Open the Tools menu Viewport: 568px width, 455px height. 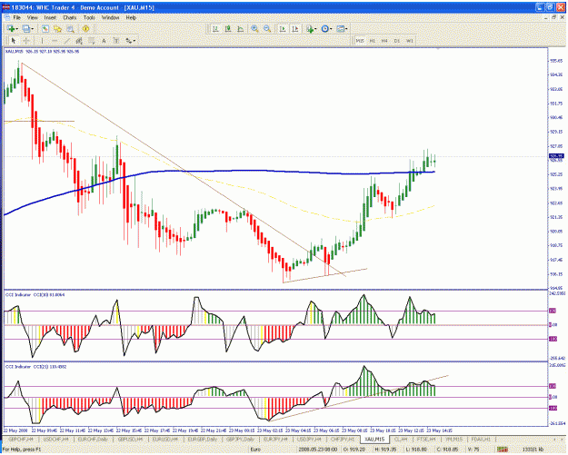pyautogui.click(x=89, y=17)
